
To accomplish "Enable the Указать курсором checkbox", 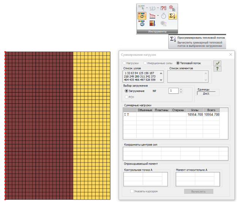I will tap(132, 191).
